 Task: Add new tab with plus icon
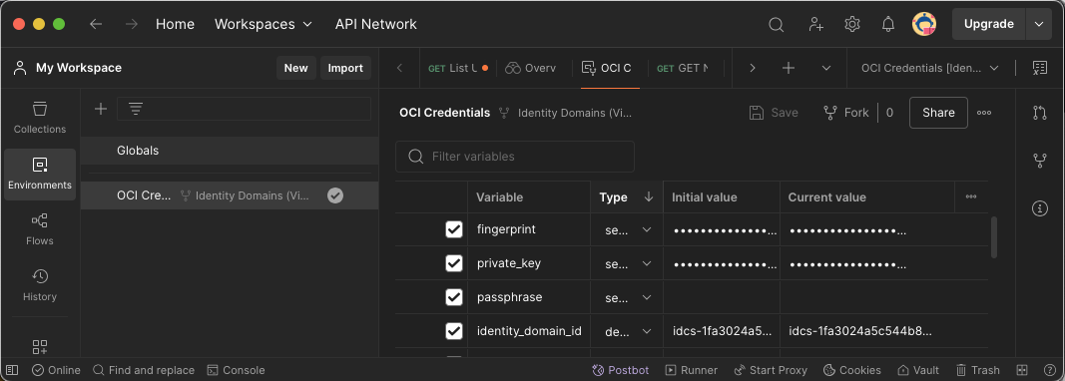point(788,68)
